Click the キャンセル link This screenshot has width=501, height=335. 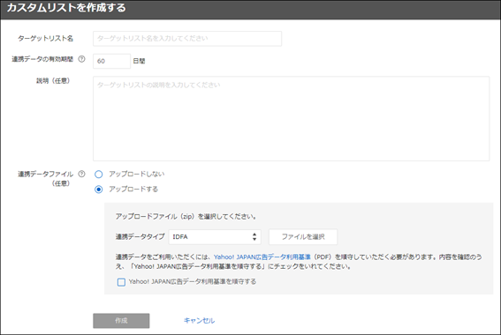(199, 321)
